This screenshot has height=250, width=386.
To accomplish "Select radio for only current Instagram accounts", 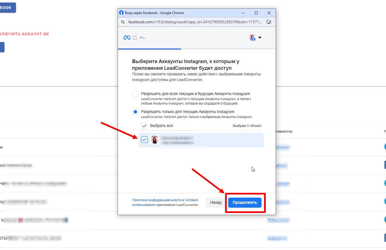I will click(x=135, y=112).
